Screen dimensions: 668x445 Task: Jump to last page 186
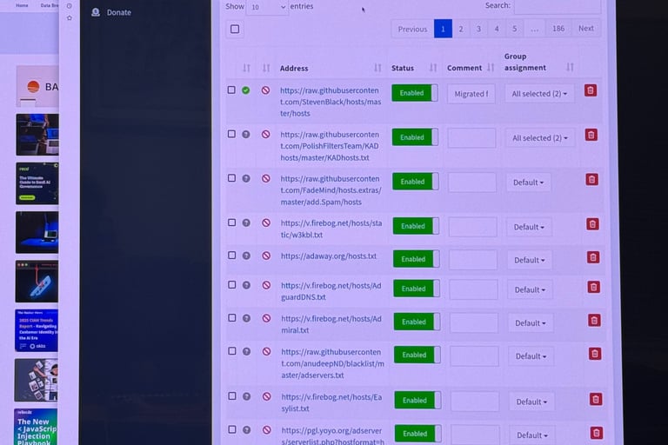point(558,29)
